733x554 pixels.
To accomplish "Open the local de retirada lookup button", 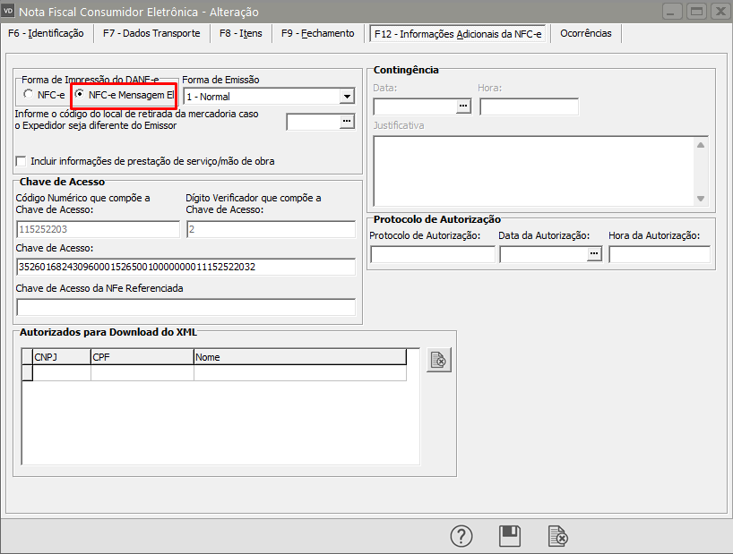I will (x=347, y=123).
